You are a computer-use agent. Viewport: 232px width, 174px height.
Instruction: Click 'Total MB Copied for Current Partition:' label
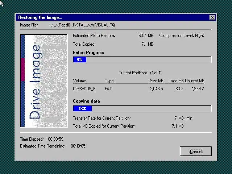(104, 126)
